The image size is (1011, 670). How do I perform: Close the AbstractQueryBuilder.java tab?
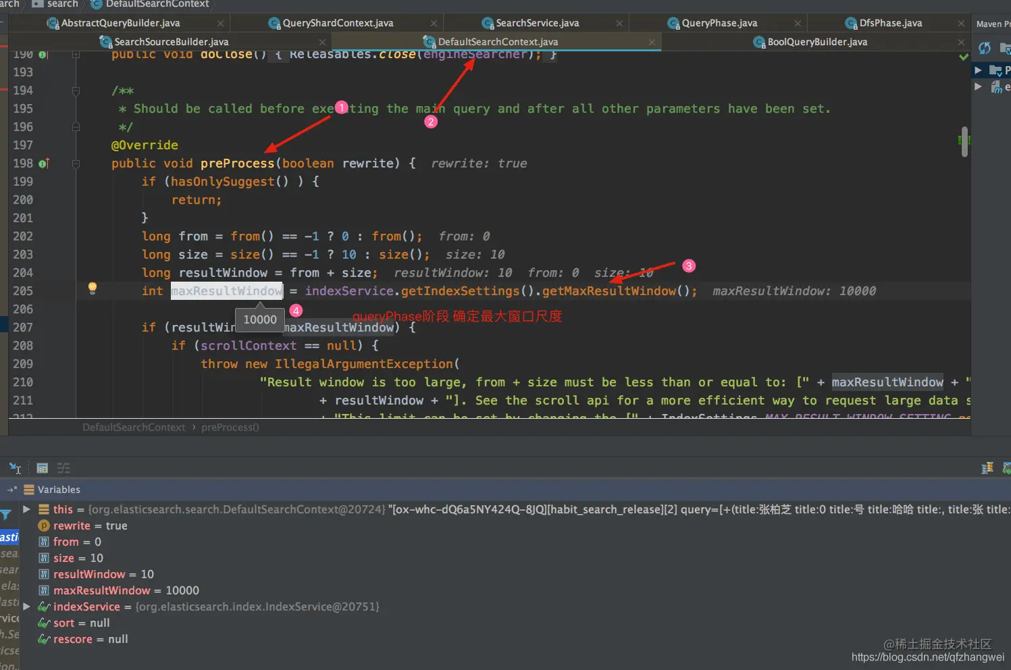(x=219, y=23)
